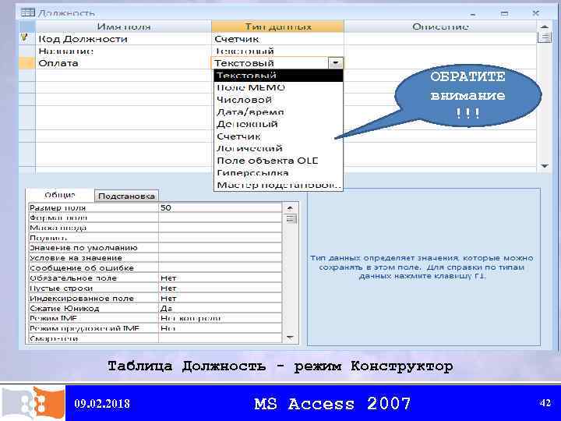Screen dimensions: 561x421
Task: Click the primary key icon beside Код Должности
Action: (x=25, y=37)
